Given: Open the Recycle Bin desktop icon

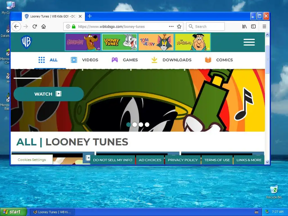Looking at the screenshot, I should [x=274, y=192].
